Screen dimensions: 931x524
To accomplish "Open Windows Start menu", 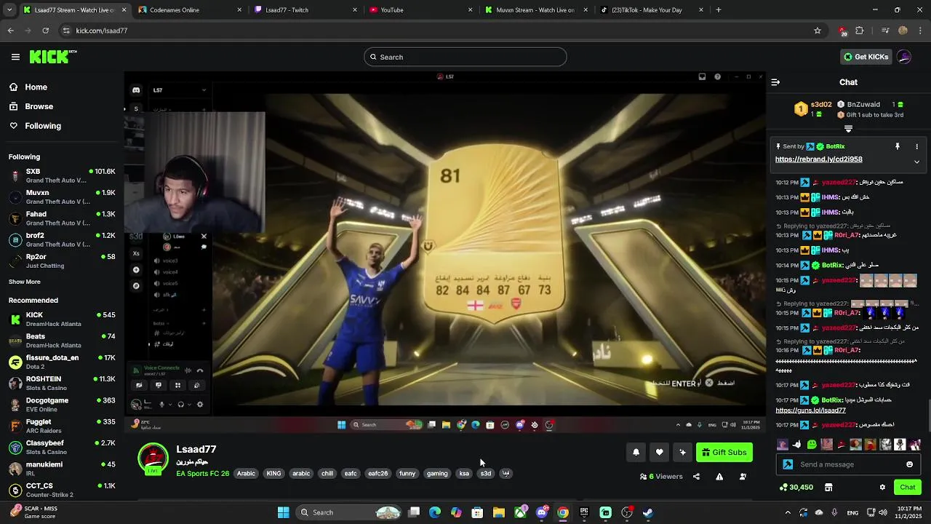I will [x=283, y=512].
